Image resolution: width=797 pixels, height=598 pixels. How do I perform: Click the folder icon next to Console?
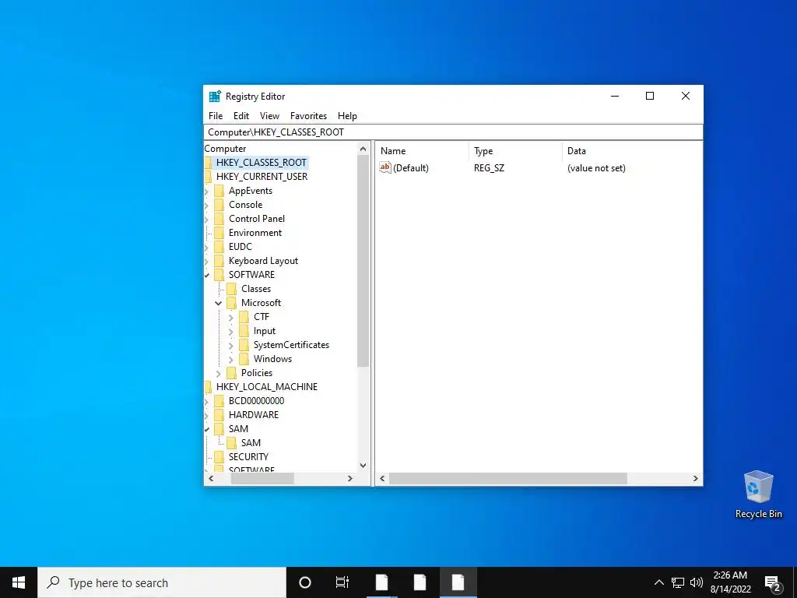point(219,205)
